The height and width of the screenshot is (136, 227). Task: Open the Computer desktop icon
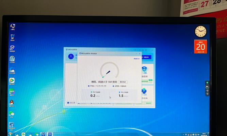point(13,27)
